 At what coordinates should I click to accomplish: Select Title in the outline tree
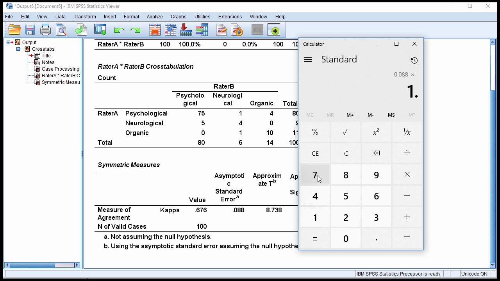(46, 56)
